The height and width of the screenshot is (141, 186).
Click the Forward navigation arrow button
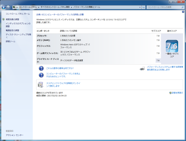(x=8, y=7)
